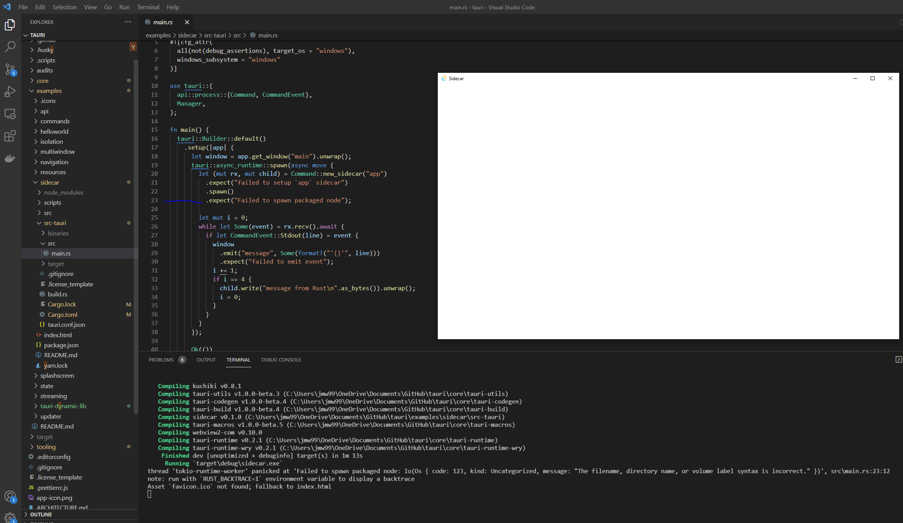Select the Explorer icon at the top
The height and width of the screenshot is (523, 903).
pos(10,24)
